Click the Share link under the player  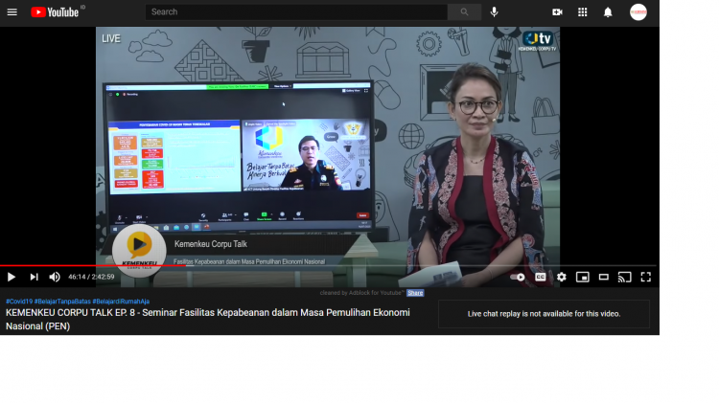(x=415, y=293)
